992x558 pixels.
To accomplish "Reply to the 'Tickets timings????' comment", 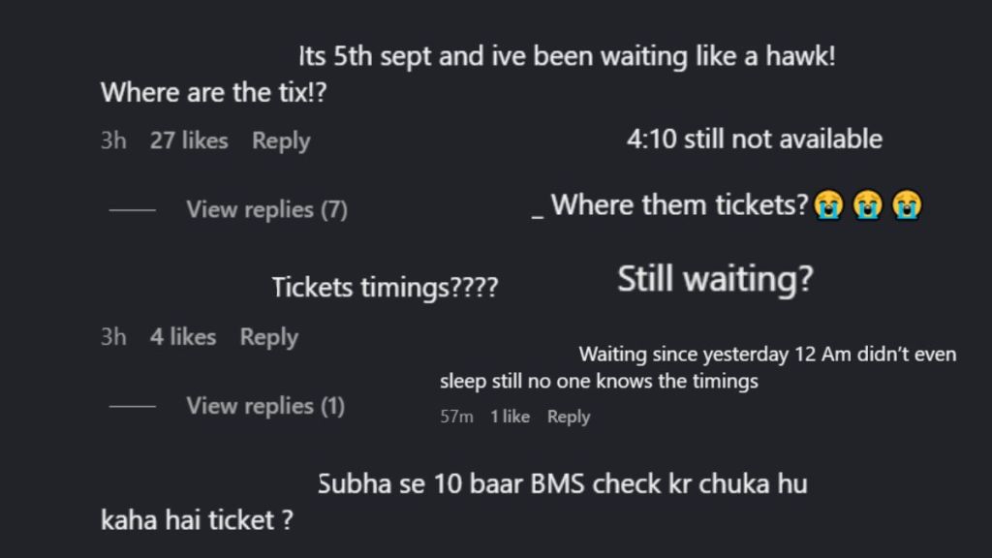I will coord(268,337).
